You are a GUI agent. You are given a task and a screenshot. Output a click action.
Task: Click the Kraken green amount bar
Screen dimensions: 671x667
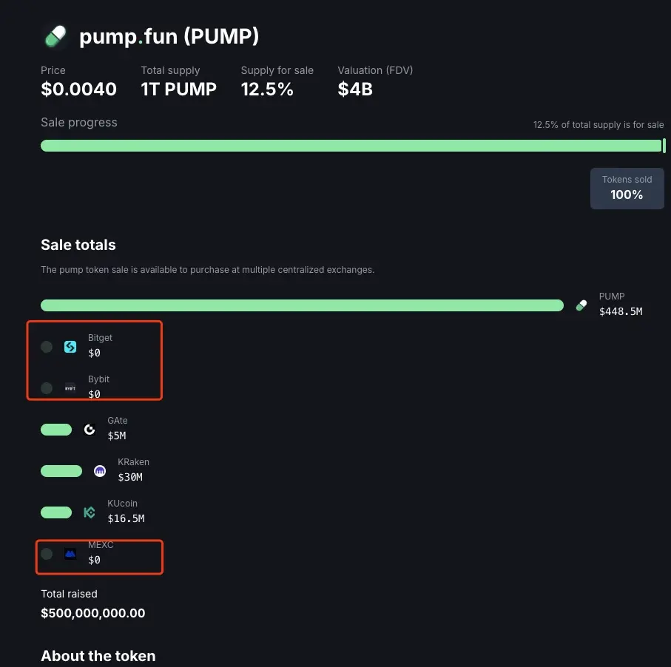pyautogui.click(x=61, y=471)
